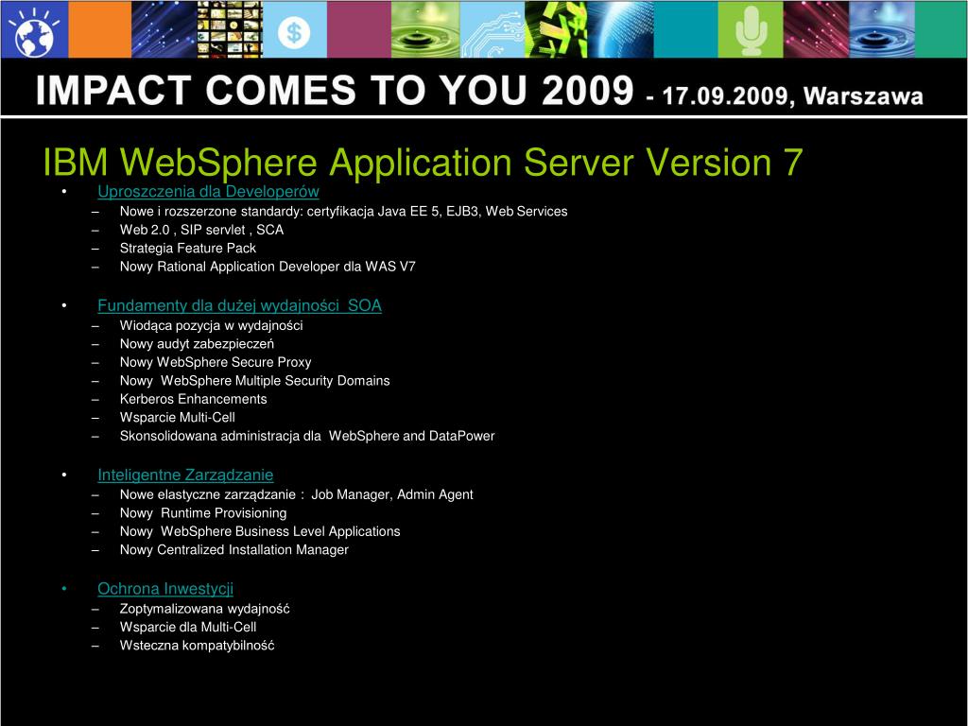This screenshot has height=726, width=968.
Task: Select the line about Java EE 5, EJB3 standards
Action: [343, 212]
